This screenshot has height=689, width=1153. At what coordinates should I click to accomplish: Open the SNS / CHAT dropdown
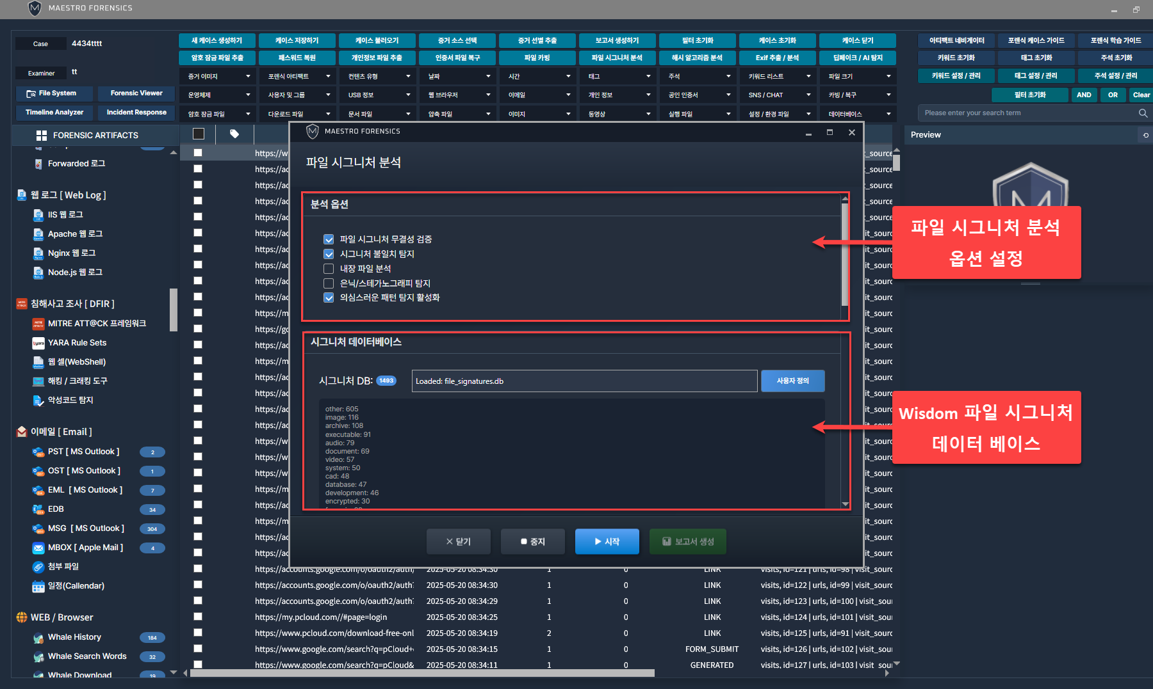click(779, 95)
